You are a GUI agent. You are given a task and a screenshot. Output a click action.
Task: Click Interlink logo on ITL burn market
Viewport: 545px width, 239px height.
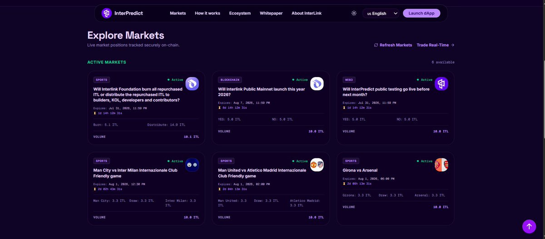192,83
